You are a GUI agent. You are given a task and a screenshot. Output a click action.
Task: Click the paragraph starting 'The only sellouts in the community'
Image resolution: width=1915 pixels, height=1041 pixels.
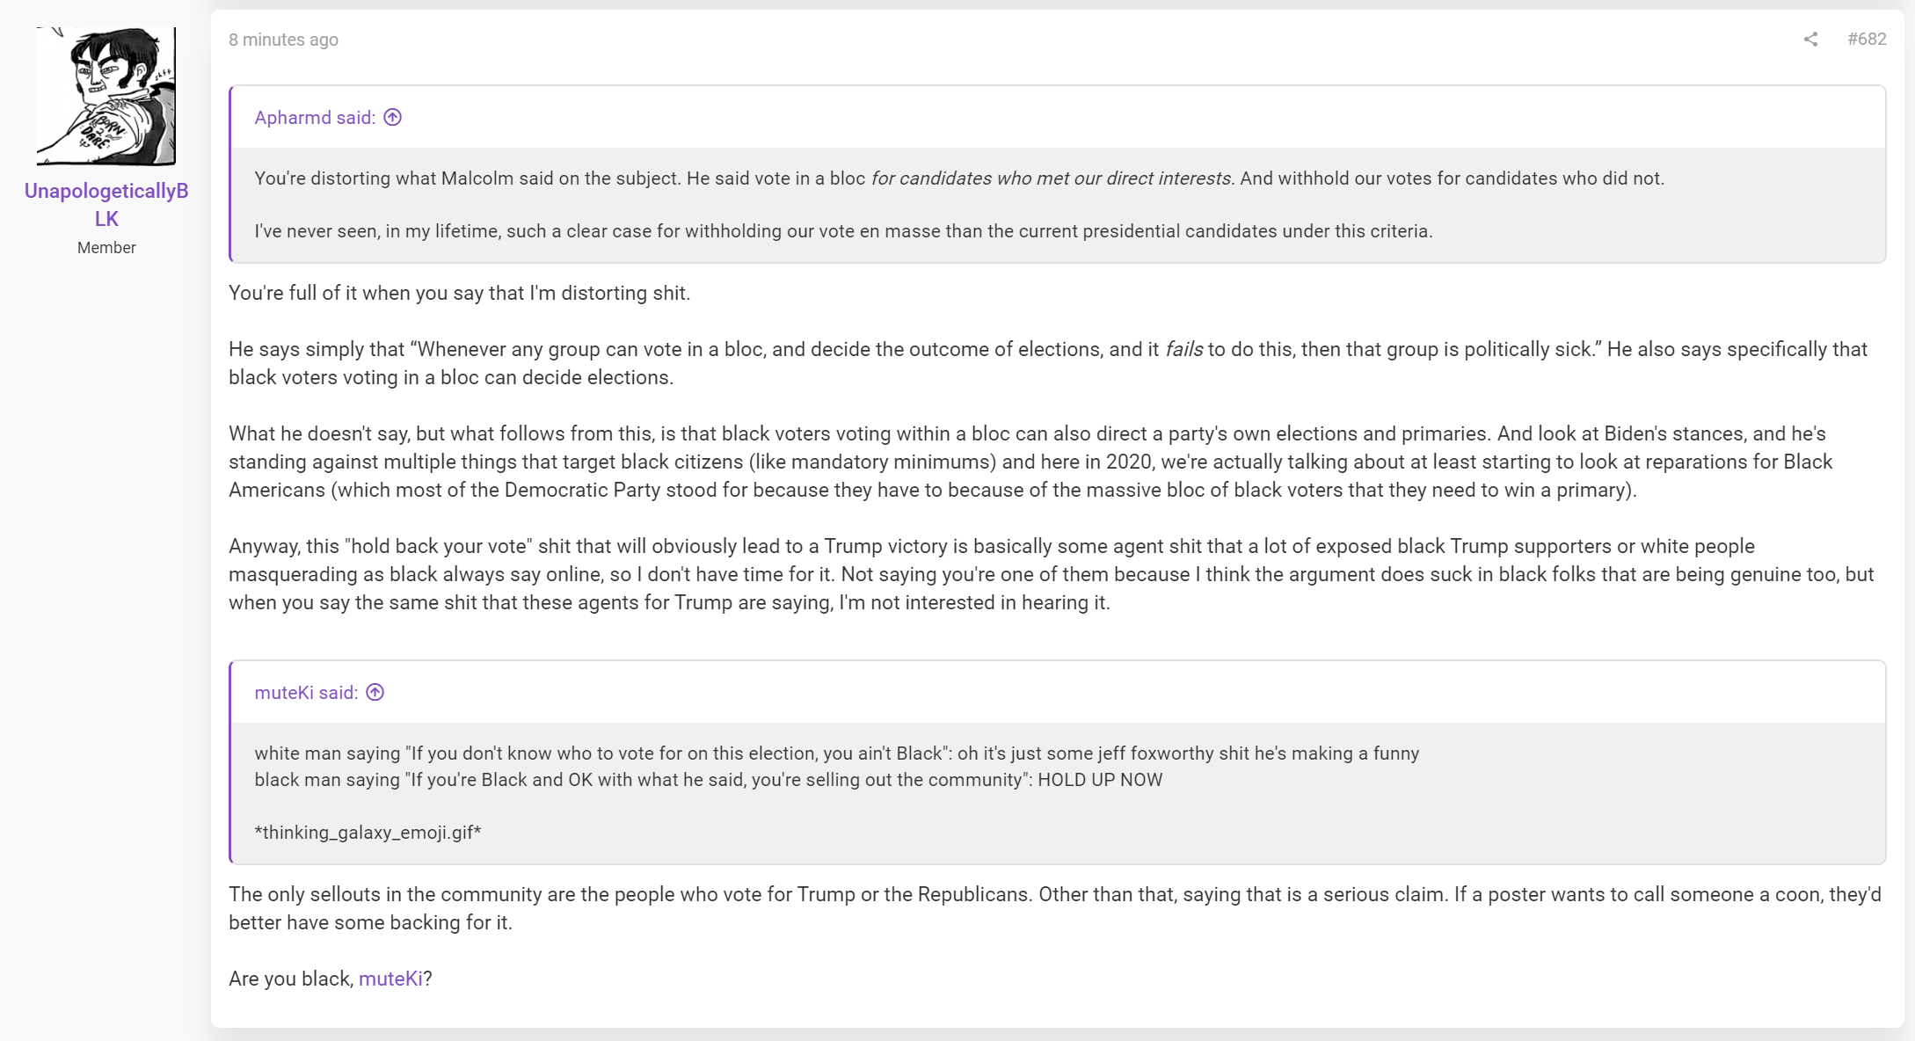coord(1055,908)
